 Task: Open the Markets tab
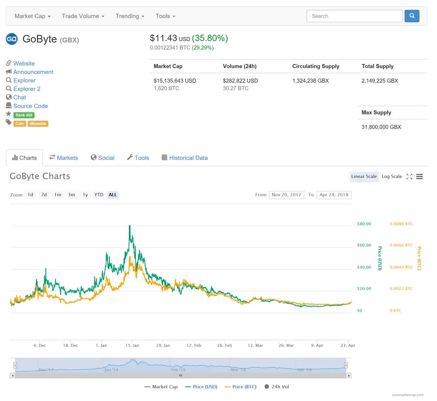coord(64,158)
